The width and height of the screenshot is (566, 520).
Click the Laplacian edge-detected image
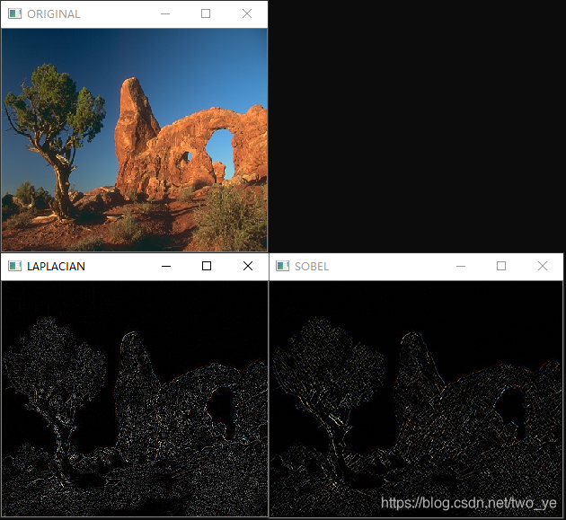[135, 399]
